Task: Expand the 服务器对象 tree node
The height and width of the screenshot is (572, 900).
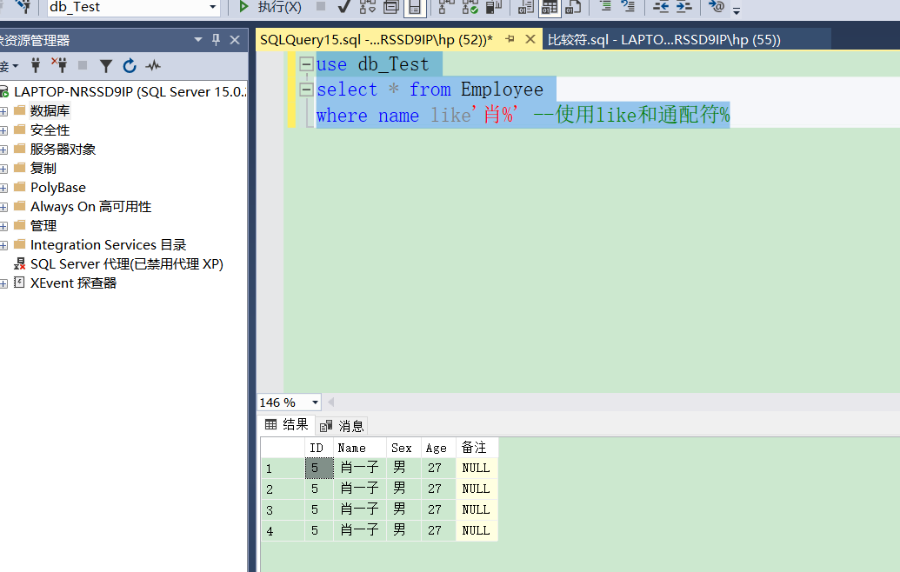Action: point(3,150)
